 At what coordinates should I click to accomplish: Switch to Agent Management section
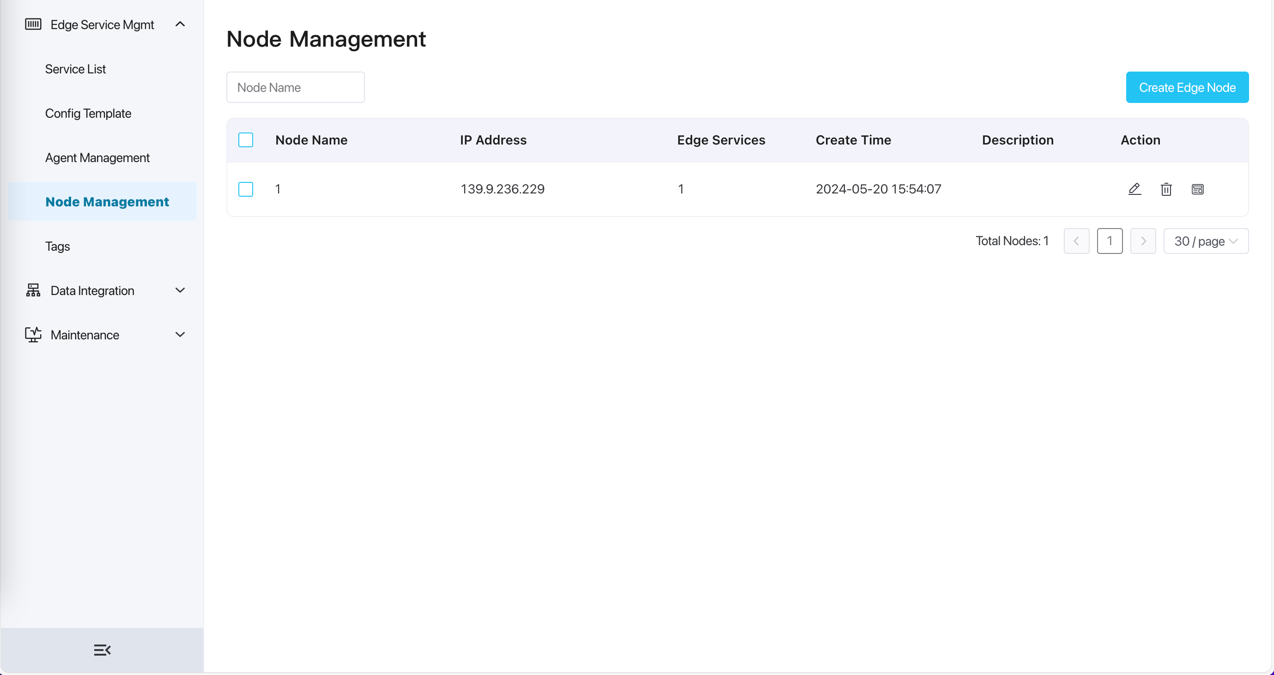pos(97,157)
